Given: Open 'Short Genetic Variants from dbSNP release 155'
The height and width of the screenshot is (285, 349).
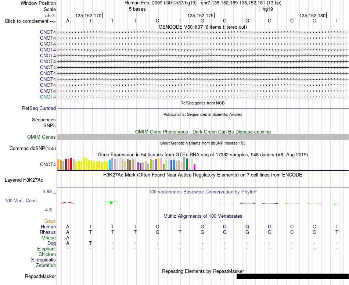Looking at the screenshot, I should coord(203,143).
